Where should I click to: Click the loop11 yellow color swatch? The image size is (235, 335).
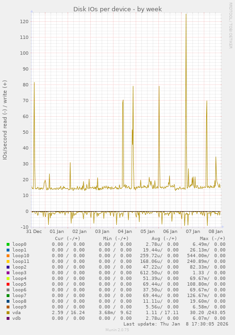point(8,261)
